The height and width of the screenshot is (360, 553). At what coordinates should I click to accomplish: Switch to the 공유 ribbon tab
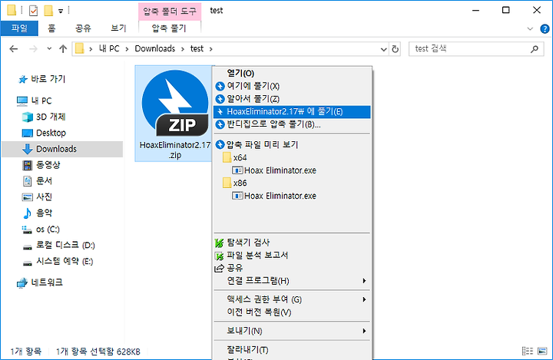click(x=83, y=28)
